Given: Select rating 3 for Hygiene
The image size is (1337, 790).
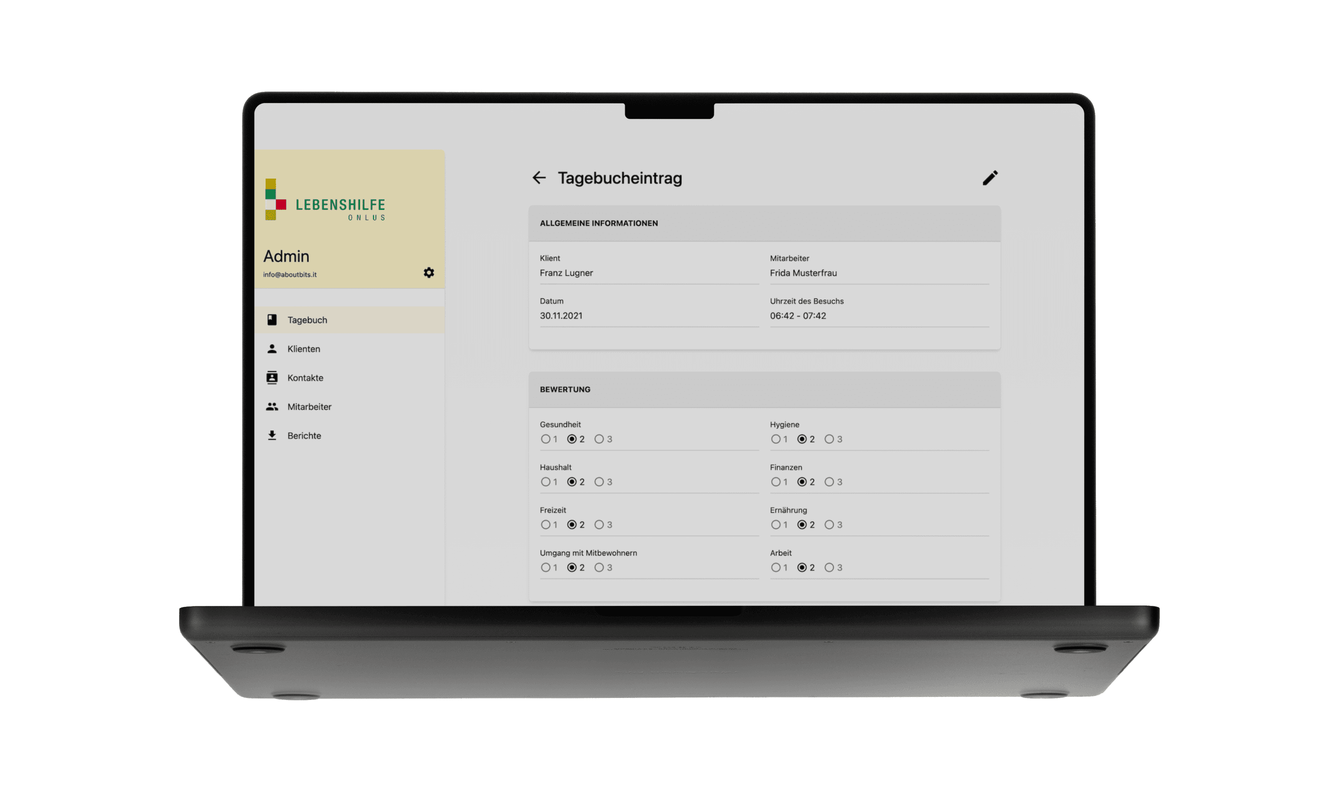Looking at the screenshot, I should (x=829, y=439).
